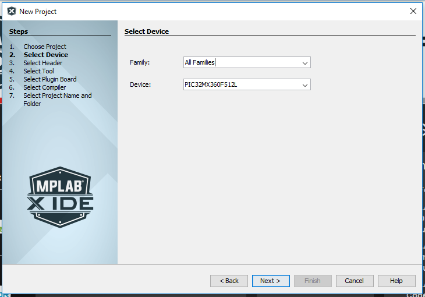Click the Select Device heading
The image size is (425, 297).
click(x=147, y=31)
